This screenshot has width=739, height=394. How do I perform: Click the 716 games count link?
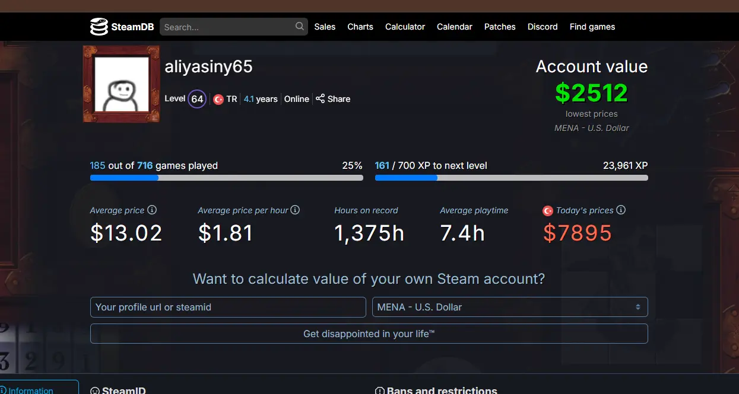145,165
